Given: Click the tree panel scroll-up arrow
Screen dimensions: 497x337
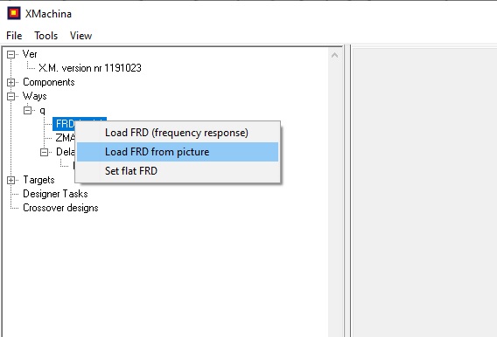Looking at the screenshot, I should click(x=334, y=55).
